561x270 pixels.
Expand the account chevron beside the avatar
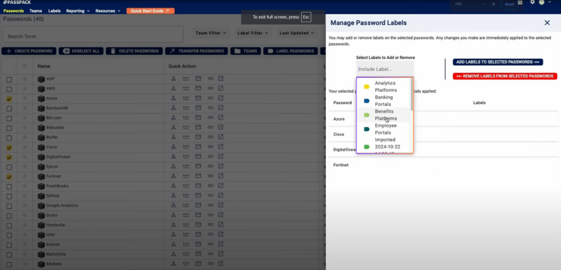(549, 2)
